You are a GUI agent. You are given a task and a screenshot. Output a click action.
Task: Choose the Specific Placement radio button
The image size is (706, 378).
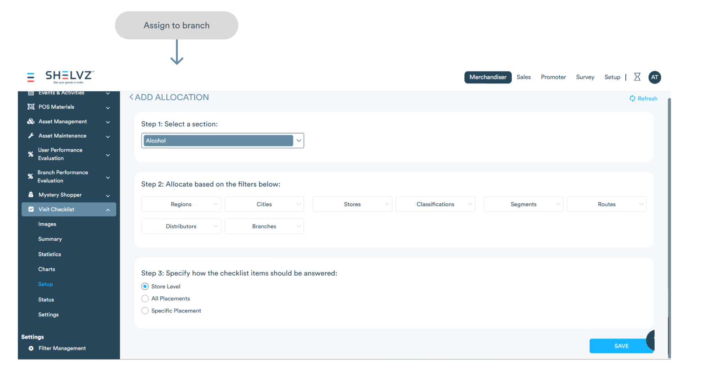145,311
